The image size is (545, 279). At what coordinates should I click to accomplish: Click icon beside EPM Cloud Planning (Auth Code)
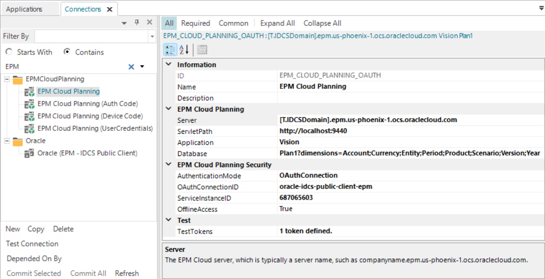(30, 104)
